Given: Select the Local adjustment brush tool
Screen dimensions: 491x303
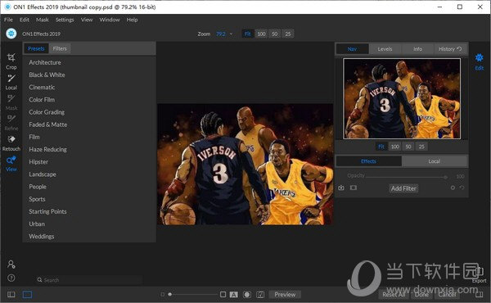Looking at the screenshot, I should tap(11, 82).
